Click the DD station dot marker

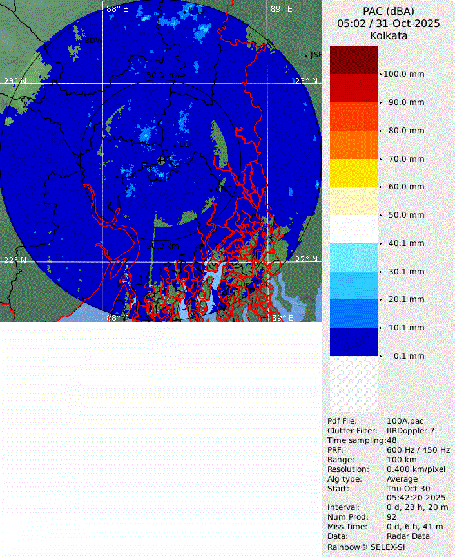click(x=175, y=144)
